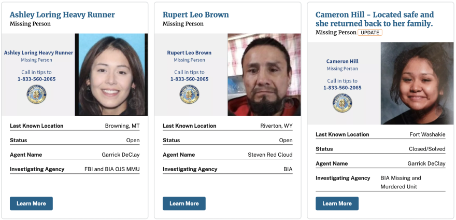Click tip phone number on Ashley's poster

tap(37, 79)
